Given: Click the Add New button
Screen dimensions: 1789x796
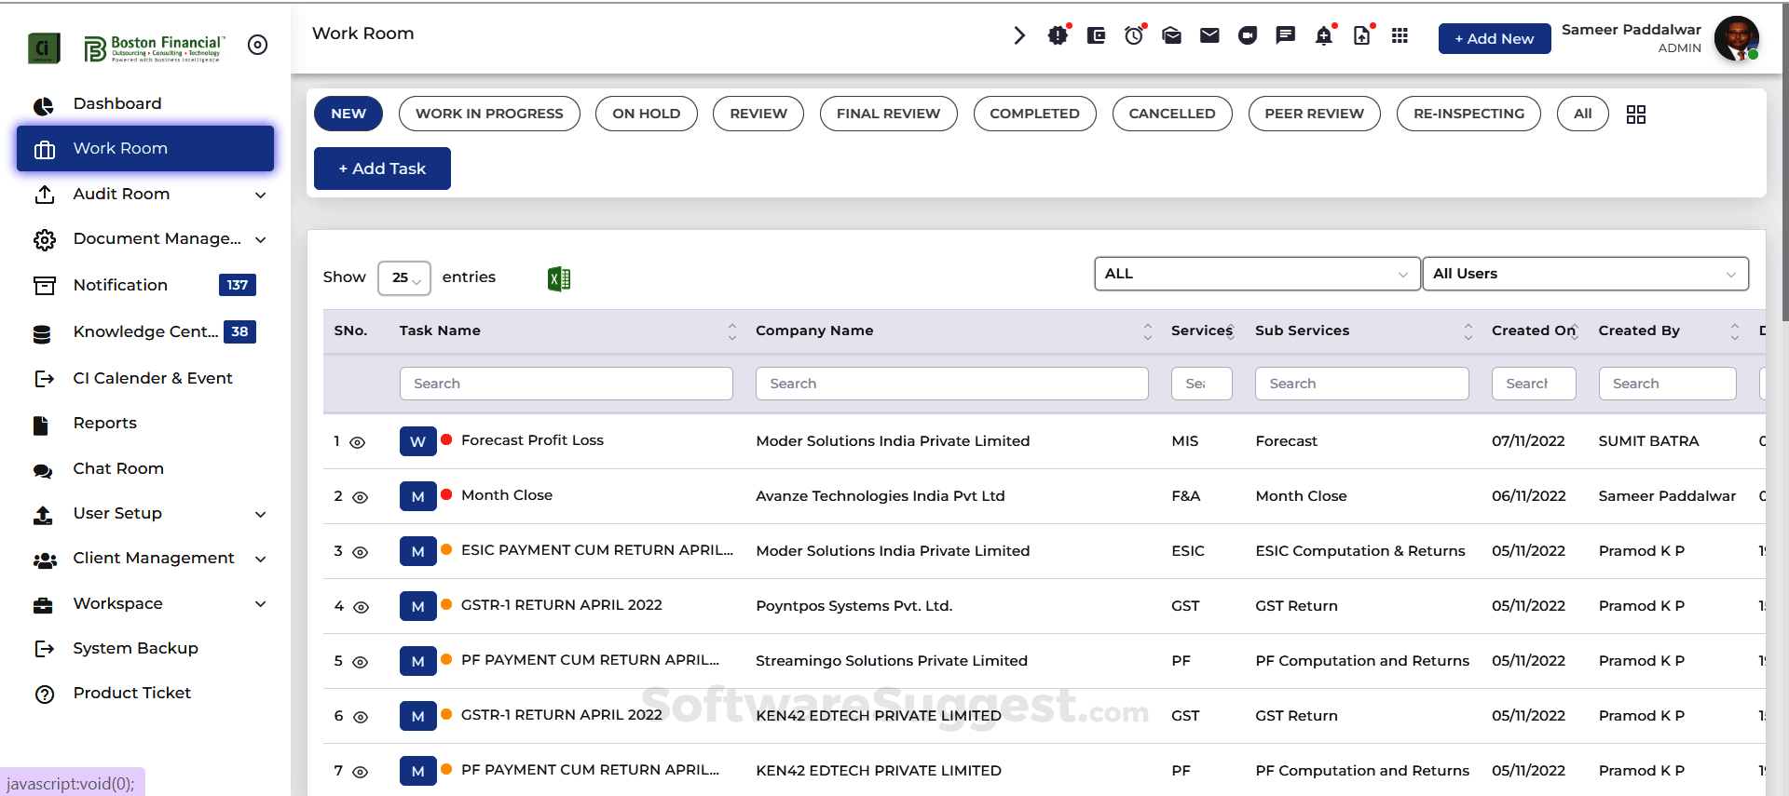Looking at the screenshot, I should (1494, 38).
